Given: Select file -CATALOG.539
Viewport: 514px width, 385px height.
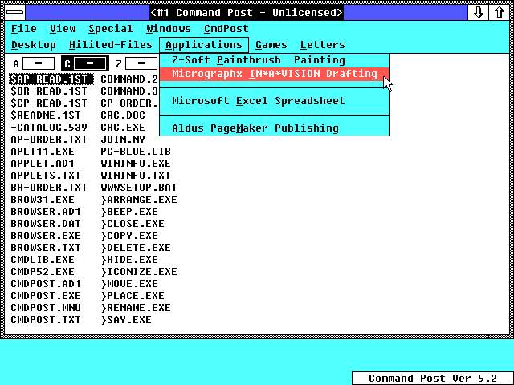Looking at the screenshot, I should click(x=49, y=127).
